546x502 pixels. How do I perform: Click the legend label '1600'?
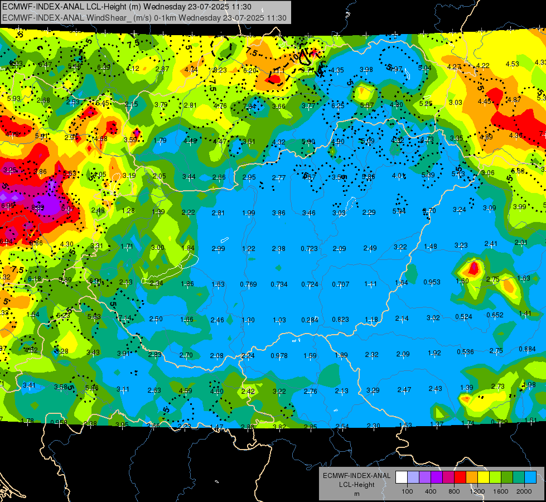pos(500,491)
